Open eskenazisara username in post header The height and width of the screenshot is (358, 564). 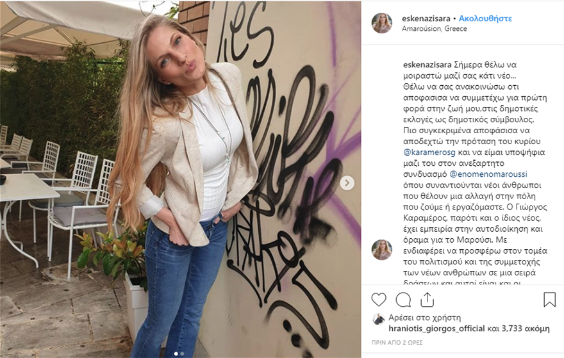pos(426,19)
